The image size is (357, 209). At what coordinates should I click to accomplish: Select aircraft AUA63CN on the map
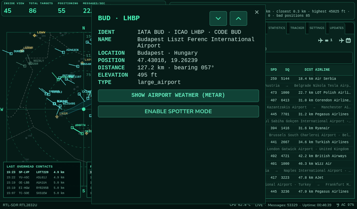click(63, 52)
